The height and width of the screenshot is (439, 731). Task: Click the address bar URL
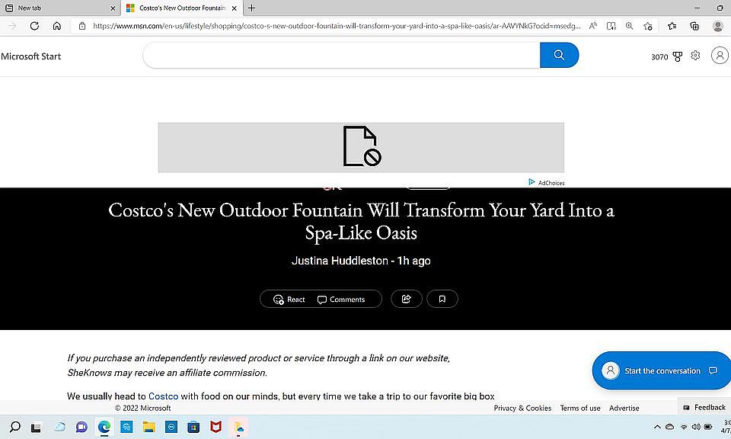pos(337,26)
